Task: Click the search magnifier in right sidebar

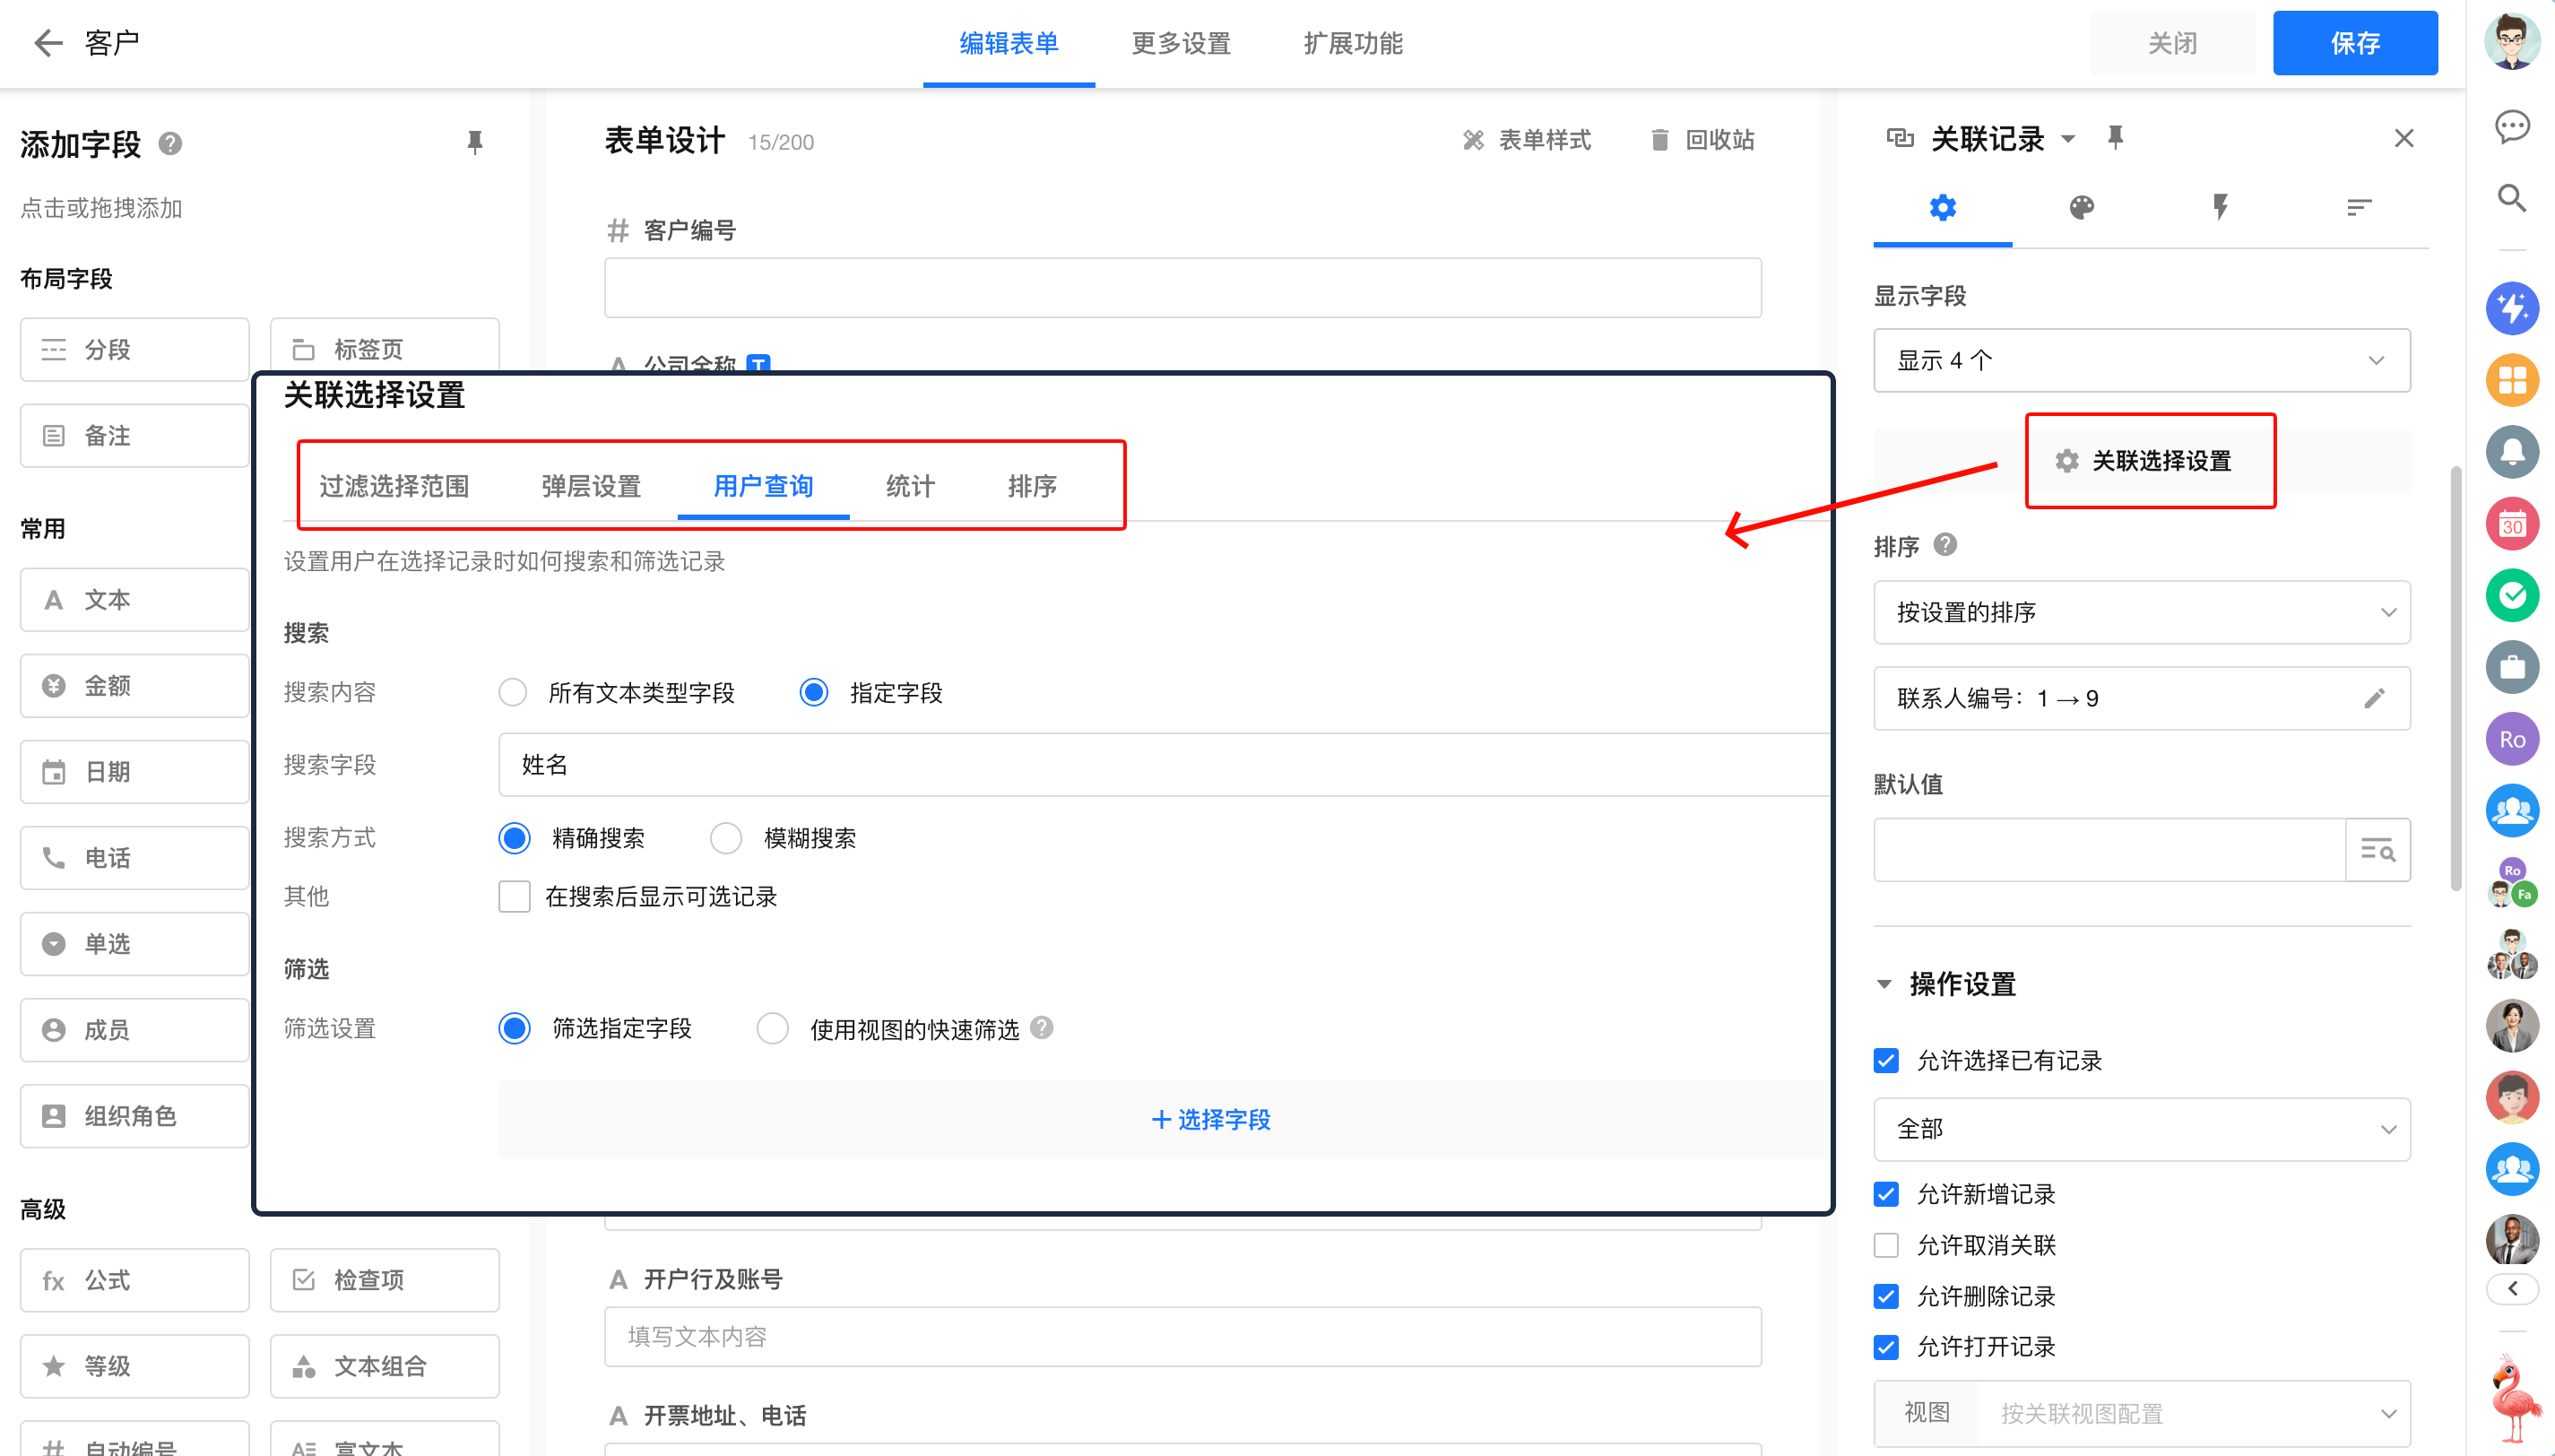Action: (x=2512, y=198)
